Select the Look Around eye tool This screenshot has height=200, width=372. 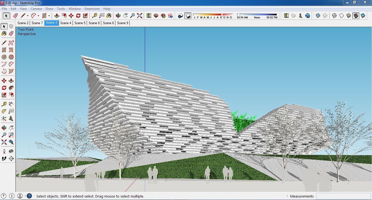[x=11, y=151]
